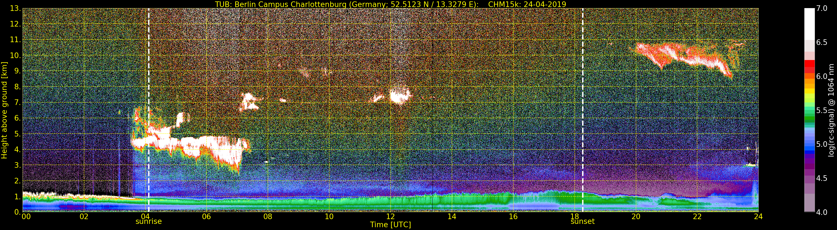The image size is (837, 230).
Task: Click the color scale bar legend
Action: [x=809, y=110]
